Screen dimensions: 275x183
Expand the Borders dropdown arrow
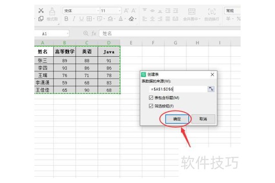click(93, 19)
